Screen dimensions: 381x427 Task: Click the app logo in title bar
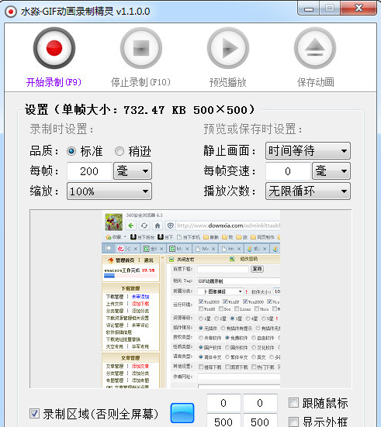tap(11, 12)
